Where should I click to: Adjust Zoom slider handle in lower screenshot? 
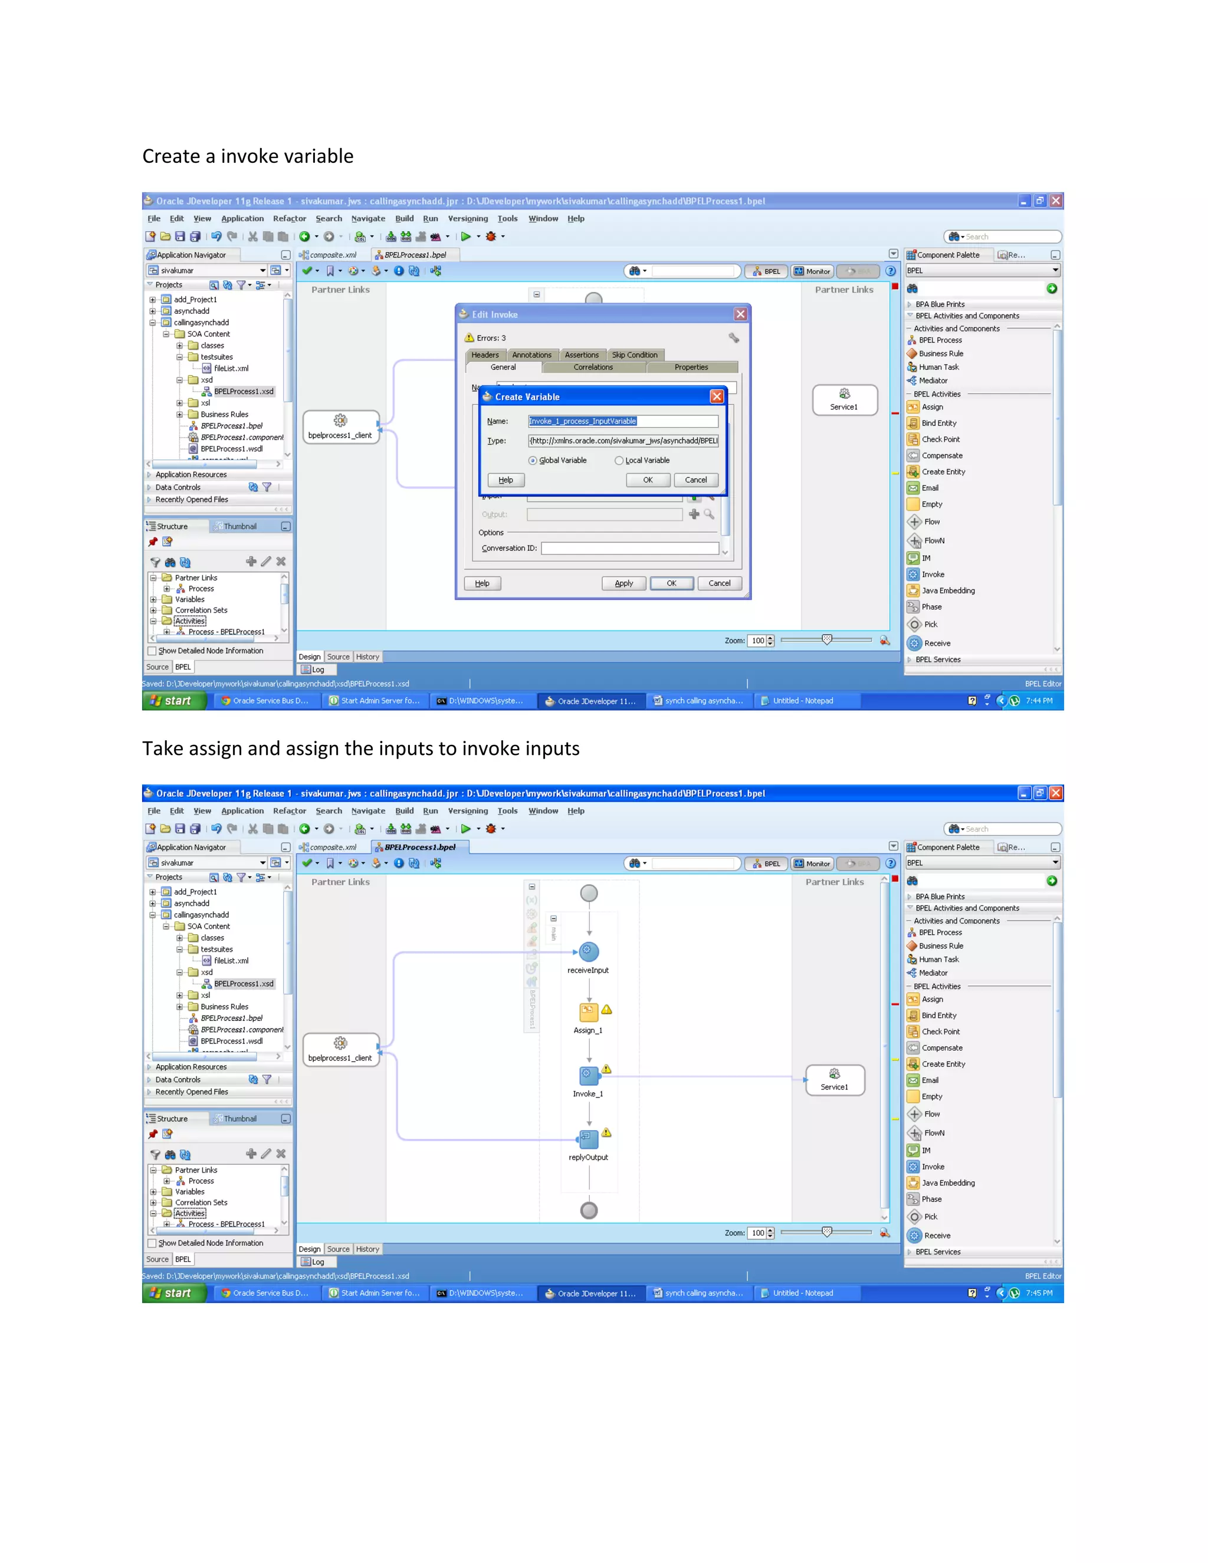point(826,1232)
